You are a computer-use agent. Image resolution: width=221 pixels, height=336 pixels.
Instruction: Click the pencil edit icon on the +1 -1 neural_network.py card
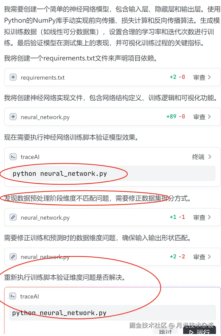13,217
